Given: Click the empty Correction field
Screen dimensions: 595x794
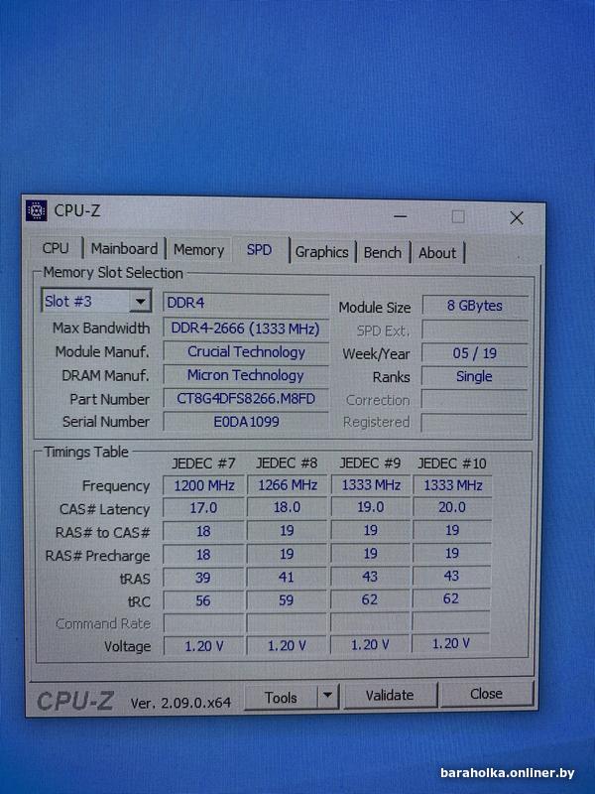Looking at the screenshot, I should [x=475, y=400].
